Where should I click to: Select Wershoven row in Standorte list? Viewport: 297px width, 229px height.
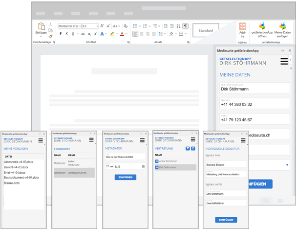73,173
